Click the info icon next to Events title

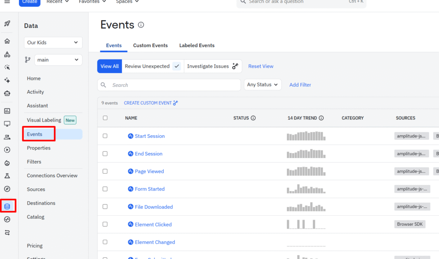point(141,25)
